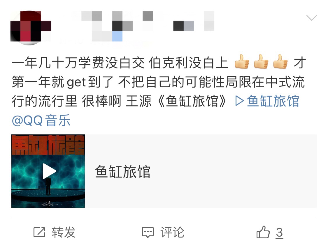Open the blue 鱼缸旅馆 song link
Image resolution: width=328 pixels, height=245 pixels.
(x=273, y=101)
